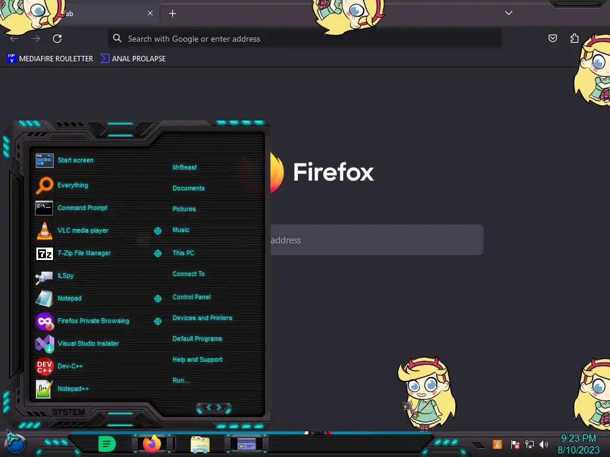This screenshot has width=610, height=457.
Task: Open the purple window app on taskbar
Action: (246, 444)
